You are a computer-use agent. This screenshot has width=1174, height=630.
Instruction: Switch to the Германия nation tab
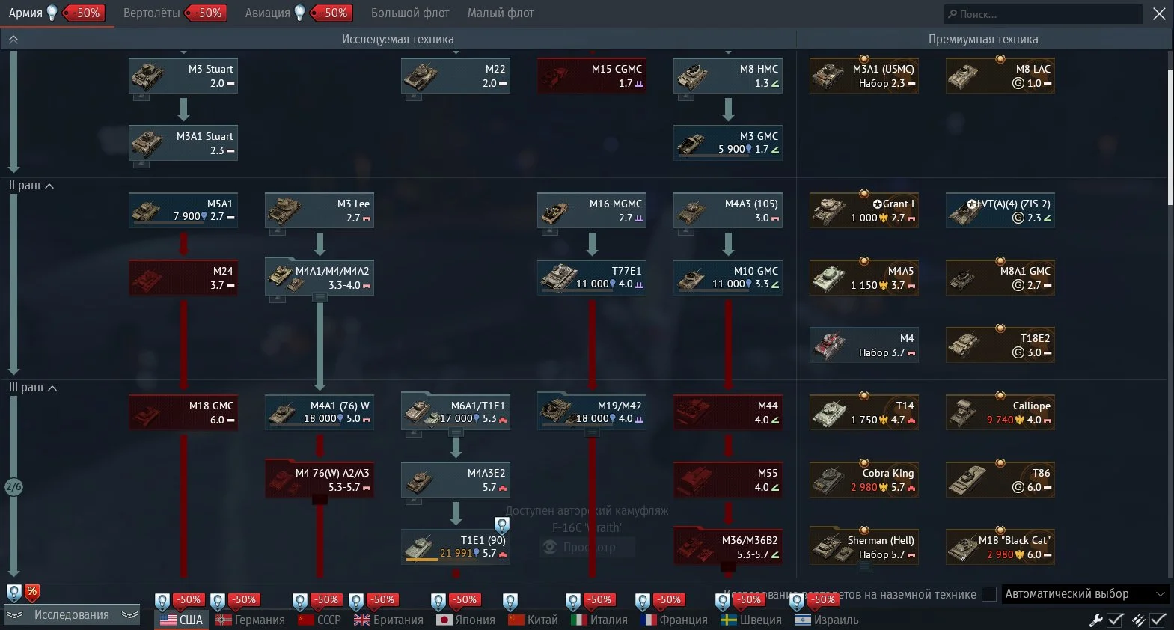[x=250, y=620]
